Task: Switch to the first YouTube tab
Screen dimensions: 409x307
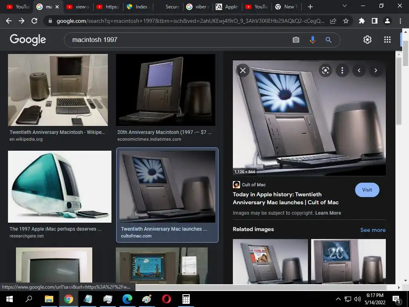Action: pyautogui.click(x=18, y=7)
